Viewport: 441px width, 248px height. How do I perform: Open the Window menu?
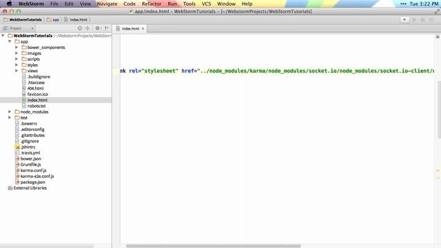point(226,3)
